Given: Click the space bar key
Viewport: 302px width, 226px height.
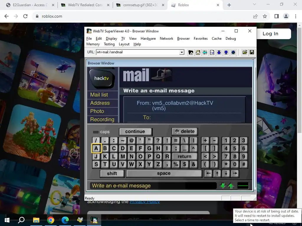Looking at the screenshot, I should coord(164,174).
